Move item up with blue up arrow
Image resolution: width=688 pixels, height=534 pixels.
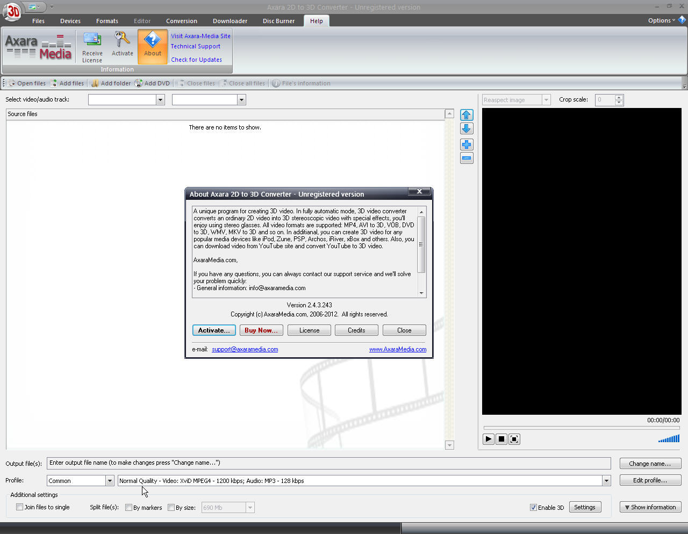pyautogui.click(x=467, y=115)
